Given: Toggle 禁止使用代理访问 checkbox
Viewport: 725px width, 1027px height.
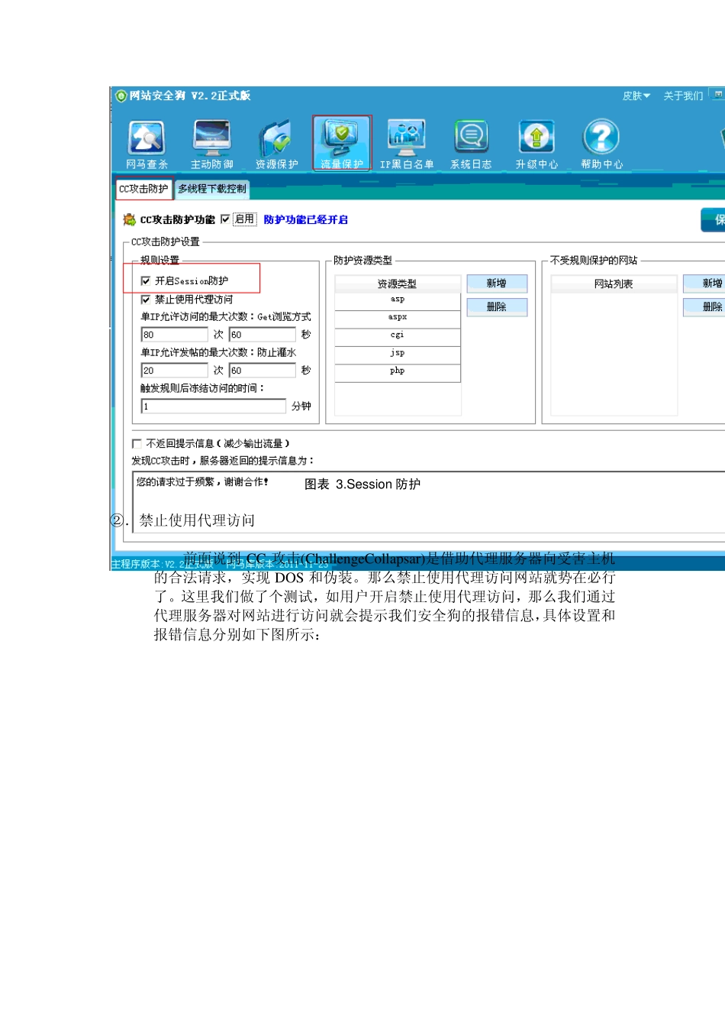Looking at the screenshot, I should (146, 300).
